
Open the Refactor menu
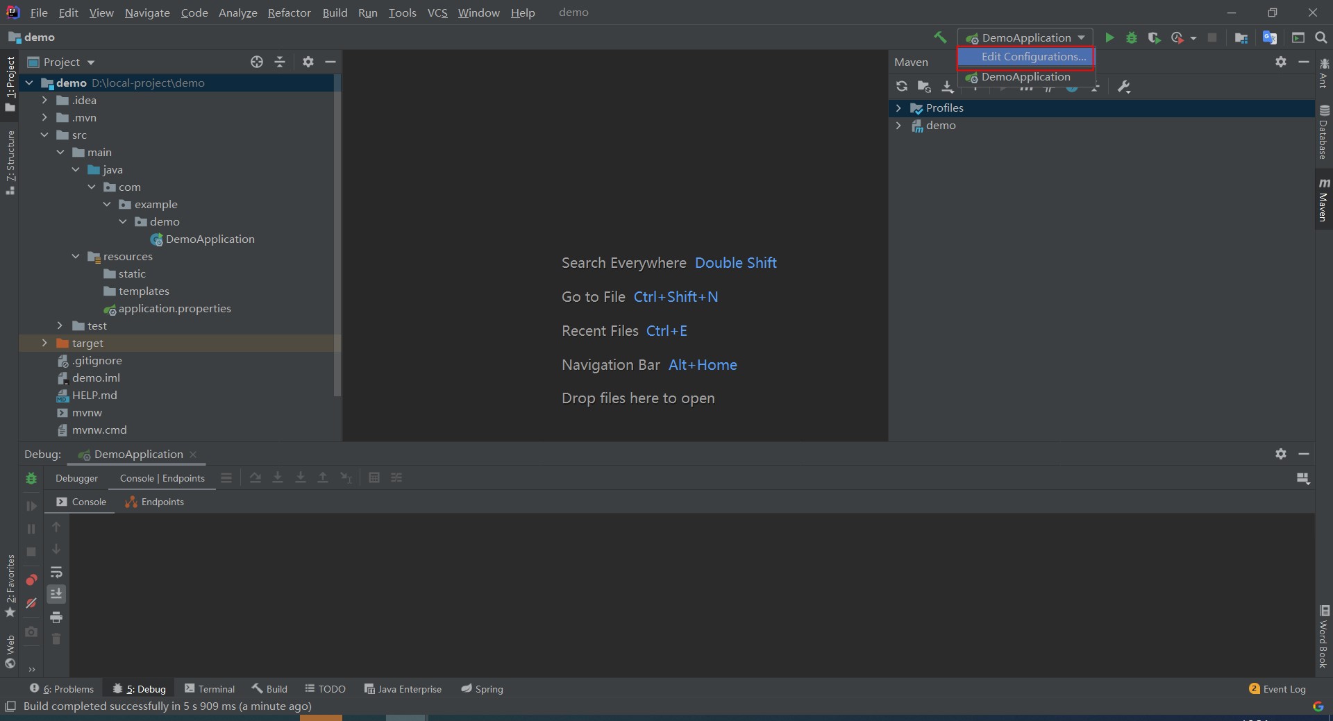[290, 12]
